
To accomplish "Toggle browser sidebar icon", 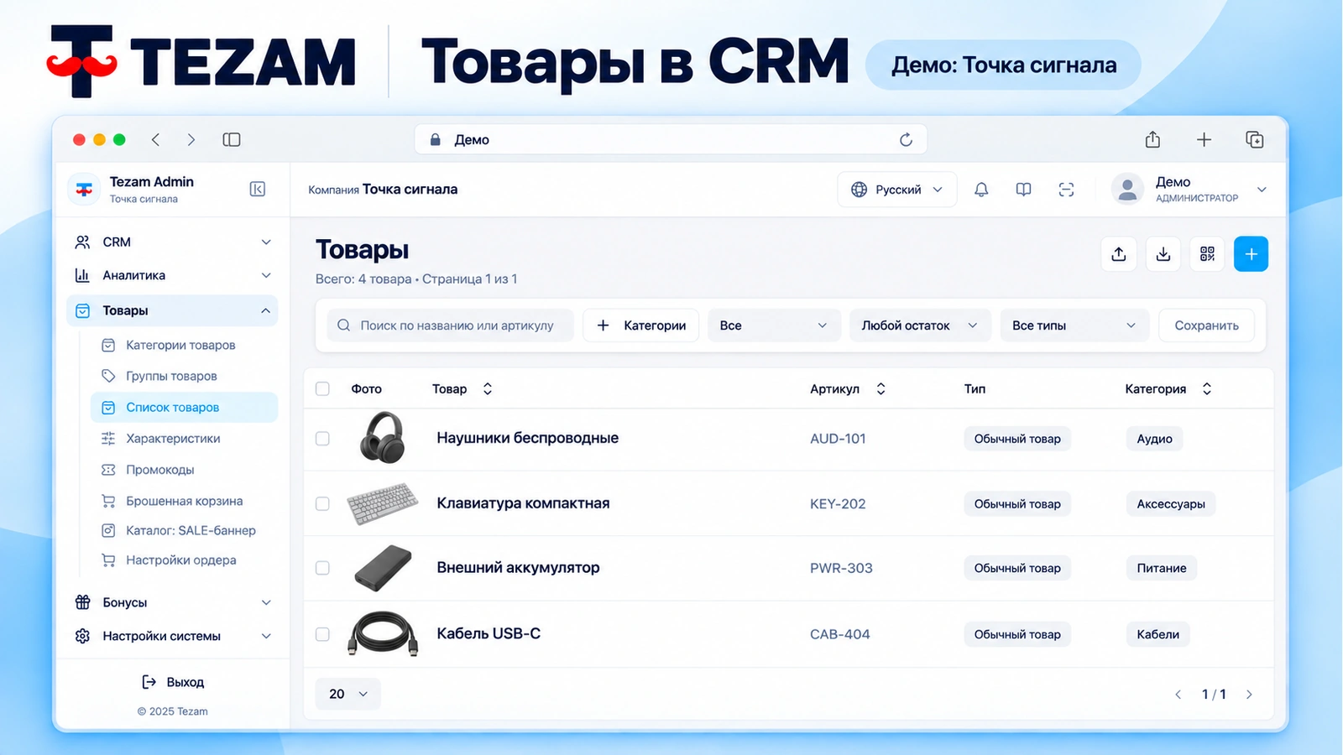I will pos(232,139).
